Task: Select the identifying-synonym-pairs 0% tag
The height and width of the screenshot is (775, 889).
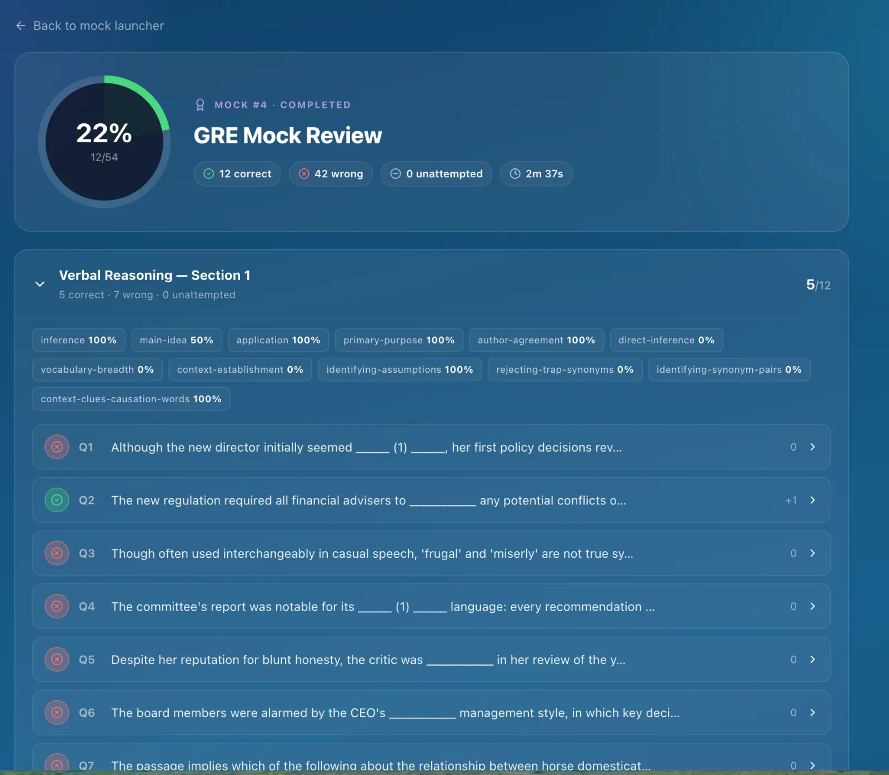Action: point(729,369)
